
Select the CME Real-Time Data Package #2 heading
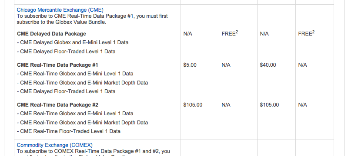click(58, 105)
